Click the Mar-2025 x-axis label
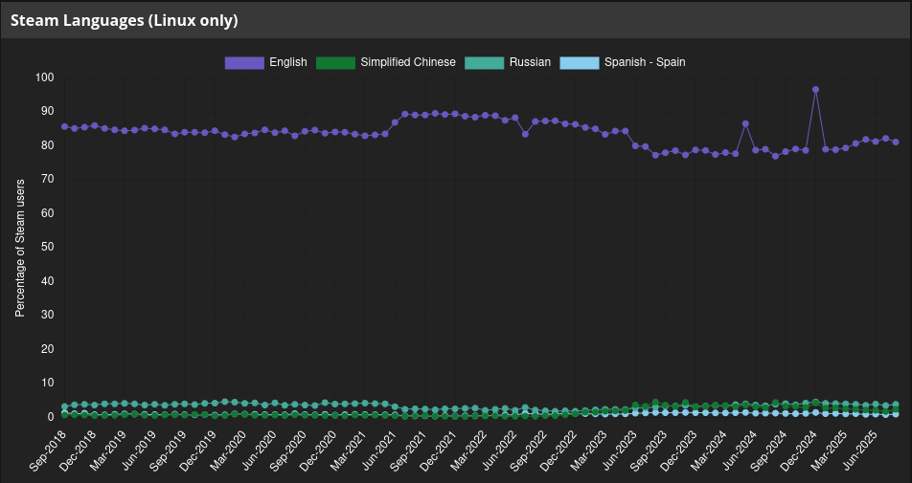The width and height of the screenshot is (912, 483). point(830,451)
